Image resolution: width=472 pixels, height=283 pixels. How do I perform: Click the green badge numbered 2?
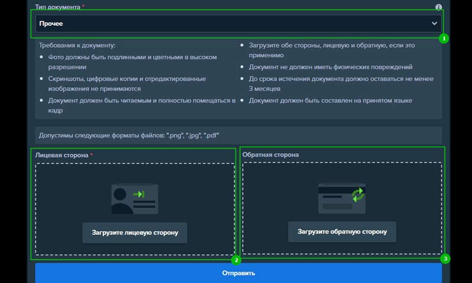pos(236,259)
